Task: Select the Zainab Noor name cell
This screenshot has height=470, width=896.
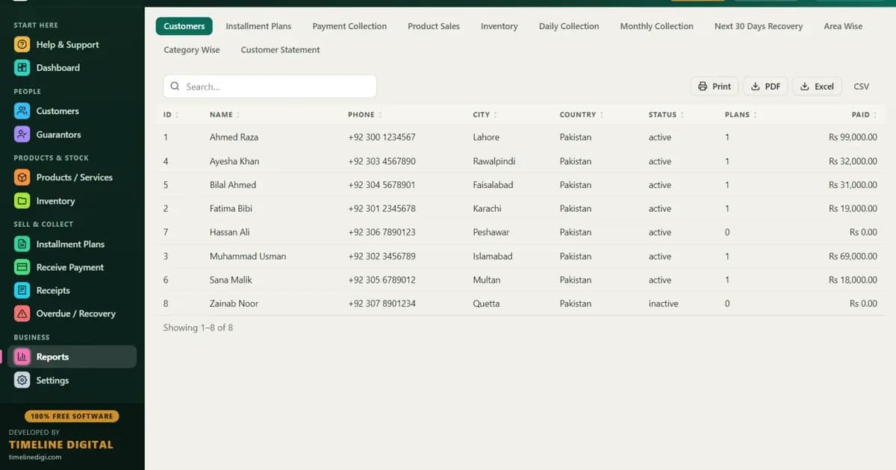Action: [234, 304]
